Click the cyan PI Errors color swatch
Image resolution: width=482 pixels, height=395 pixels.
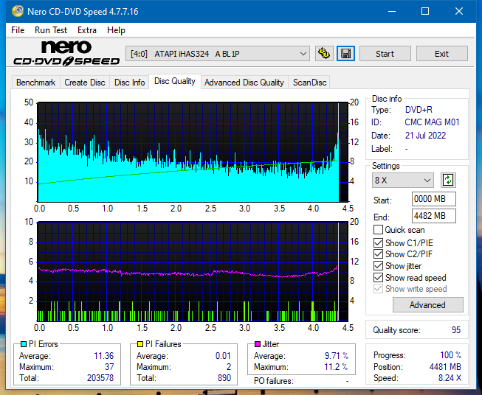click(24, 344)
